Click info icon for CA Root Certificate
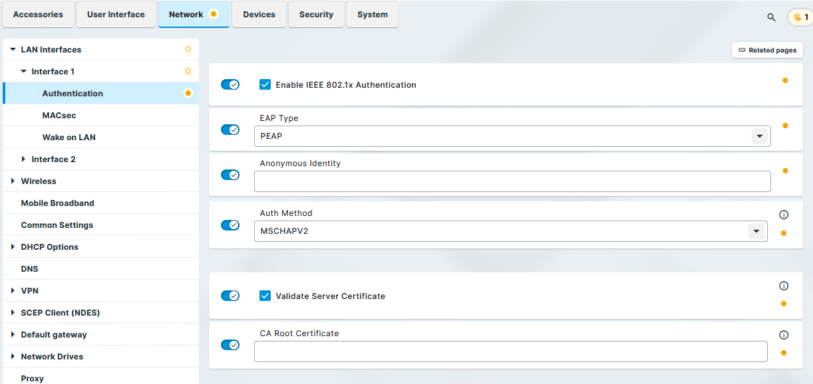The width and height of the screenshot is (813, 384). 784,336
